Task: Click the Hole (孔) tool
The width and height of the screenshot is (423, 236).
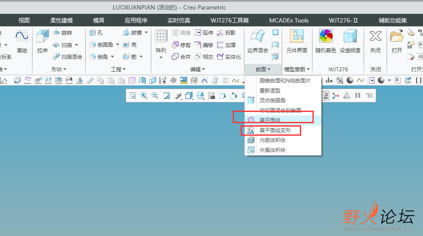Action: click(x=96, y=33)
